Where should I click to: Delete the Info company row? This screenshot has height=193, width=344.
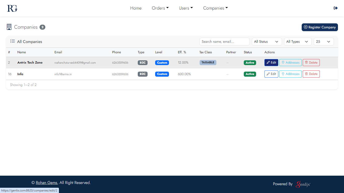coord(311,74)
